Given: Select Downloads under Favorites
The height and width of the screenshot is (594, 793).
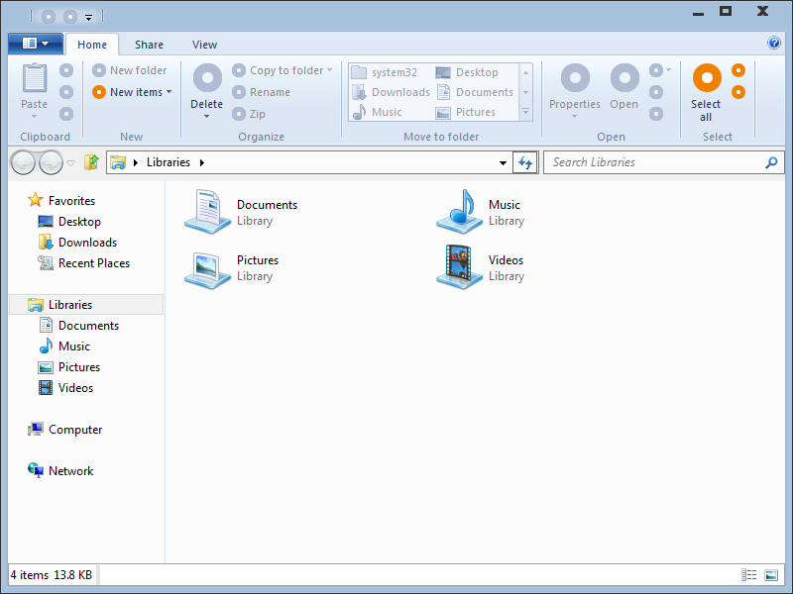Looking at the screenshot, I should pyautogui.click(x=87, y=243).
